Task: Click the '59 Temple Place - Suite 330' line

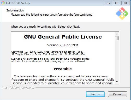Action: tap(48, 54)
